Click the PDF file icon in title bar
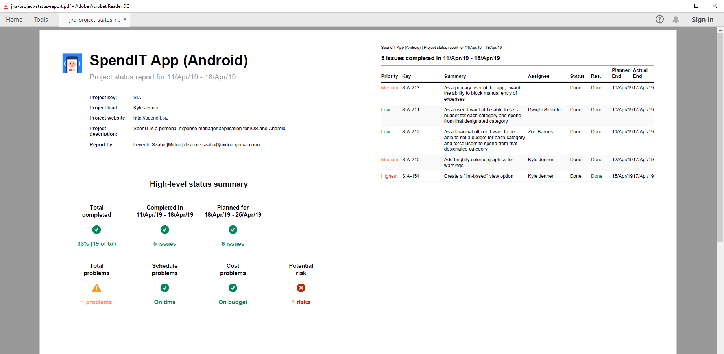The width and height of the screenshot is (724, 354). pyautogui.click(x=6, y=6)
